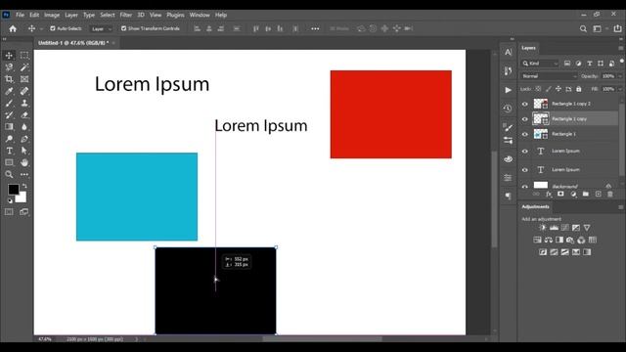Screen dimensions: 626x352
Task: Toggle the lock all padlock icon
Action: point(578,89)
